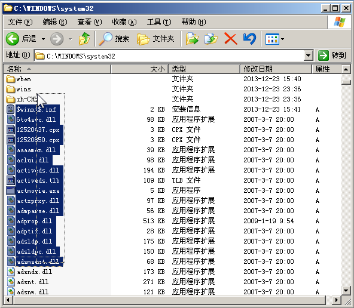
Task: Sort by the 类型 column header
Action: [x=205, y=69]
